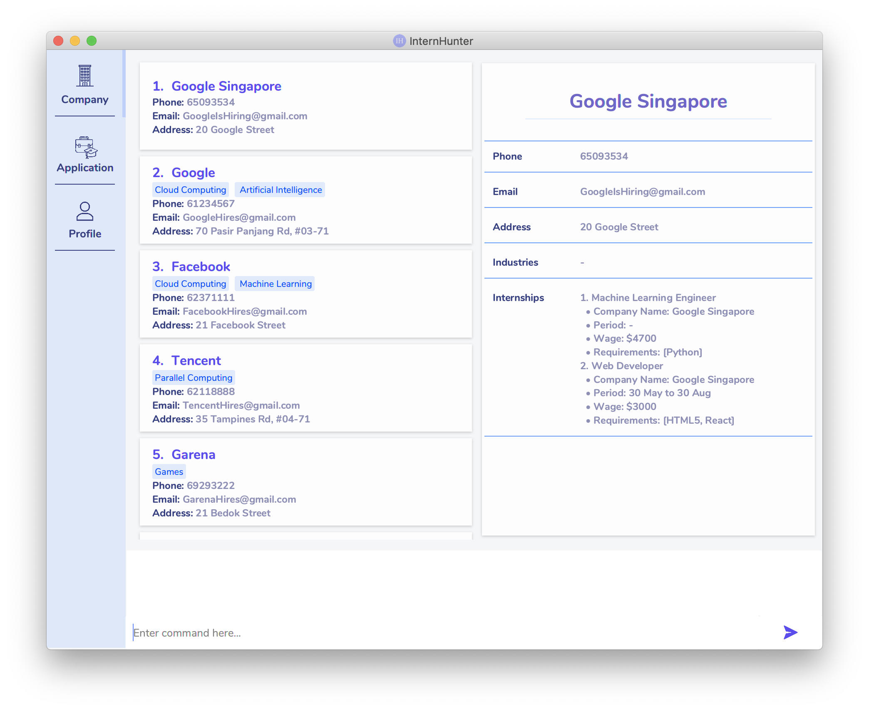Click Address value 20 Google Street in detail panel

619,227
